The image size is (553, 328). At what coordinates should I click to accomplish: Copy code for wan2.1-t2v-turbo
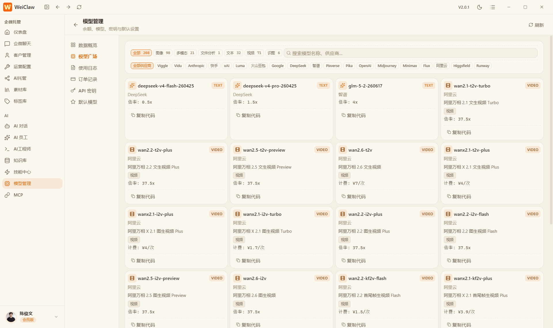(x=459, y=132)
